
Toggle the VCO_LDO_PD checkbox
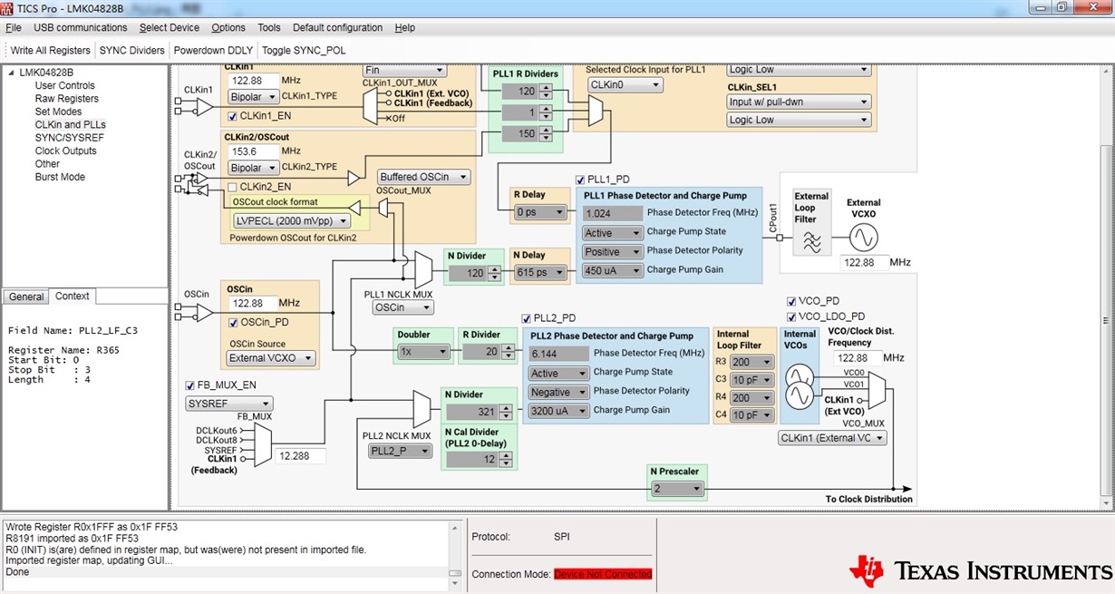pyautogui.click(x=790, y=316)
